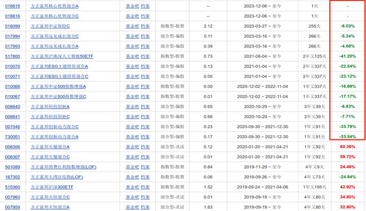This screenshot has width=366, height=211.
Task: Open fund code 018815 link
Action: pos(13,6)
